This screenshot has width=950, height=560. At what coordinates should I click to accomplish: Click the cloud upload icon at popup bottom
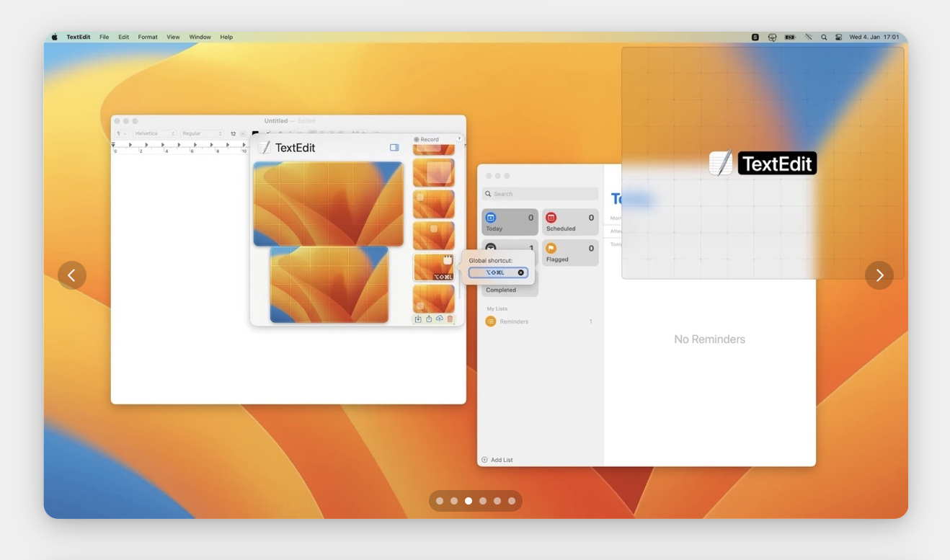click(440, 319)
